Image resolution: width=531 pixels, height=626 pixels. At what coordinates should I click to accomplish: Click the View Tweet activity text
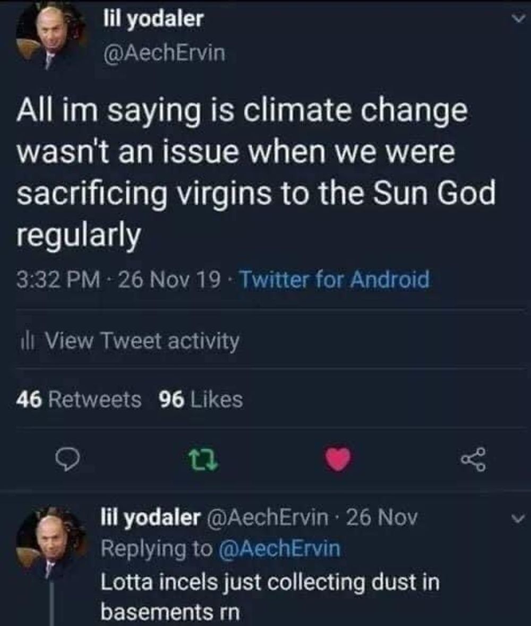tap(142, 341)
